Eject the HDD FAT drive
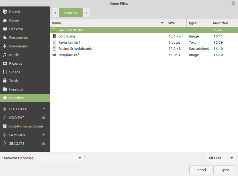Screen dimensions: 238x176 [x=44, y=118]
